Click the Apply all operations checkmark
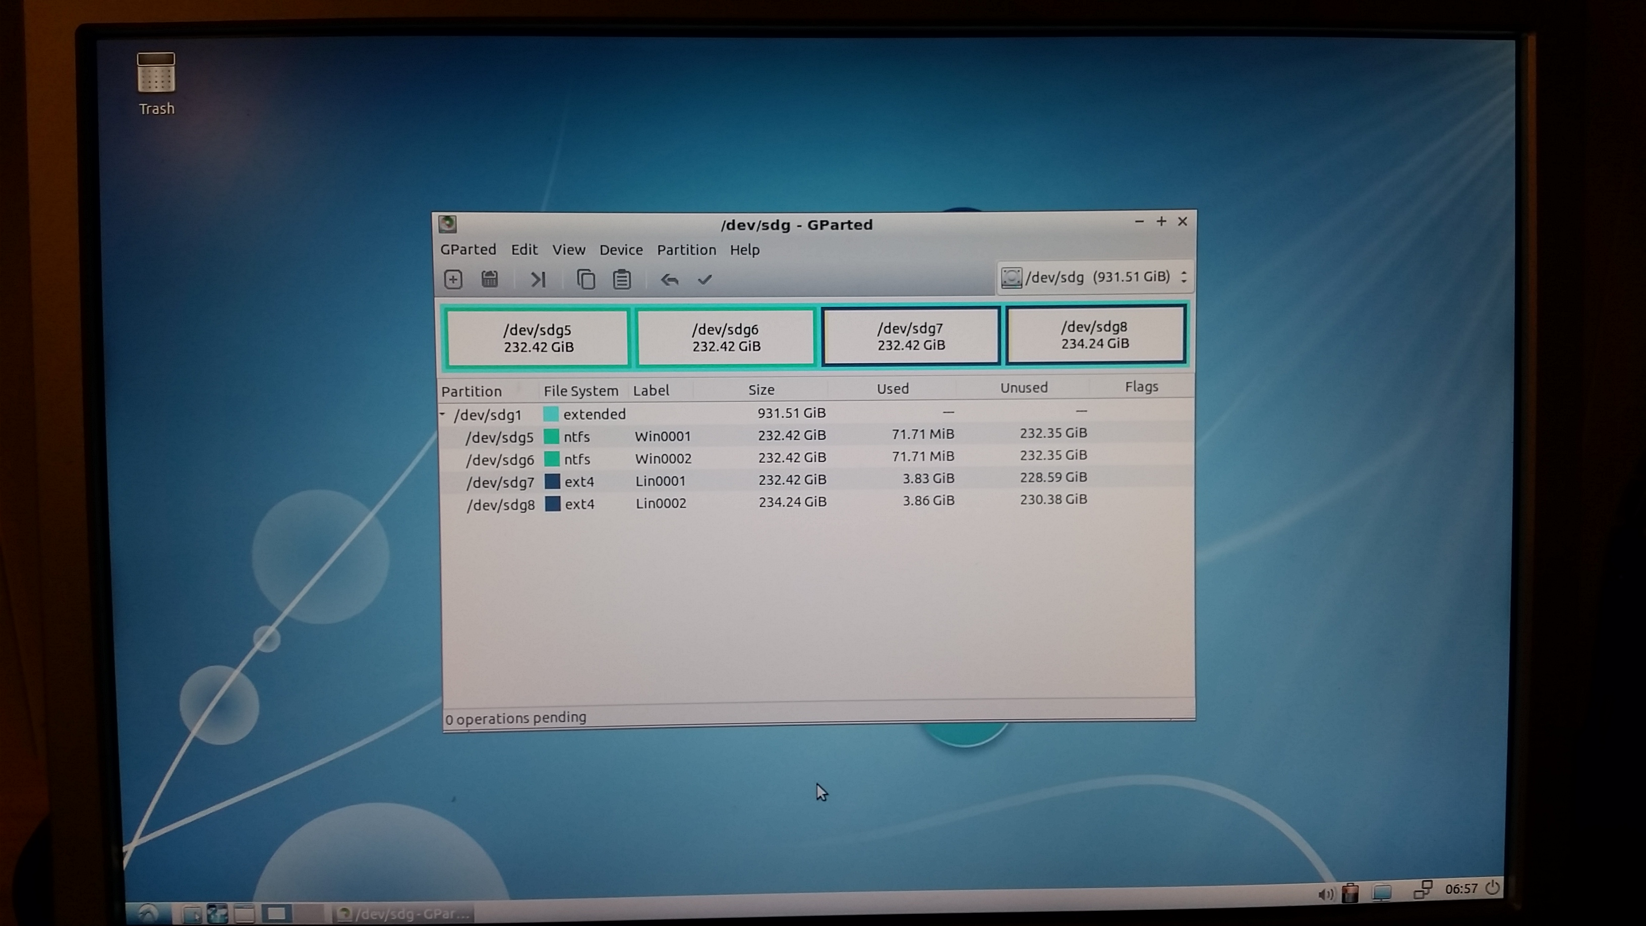 coord(705,279)
